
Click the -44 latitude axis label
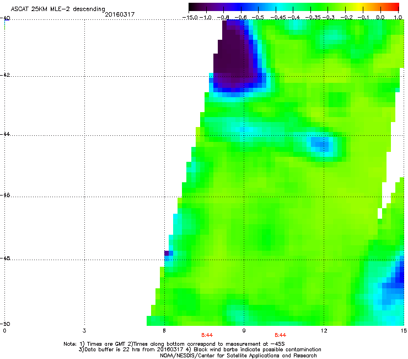(5, 134)
